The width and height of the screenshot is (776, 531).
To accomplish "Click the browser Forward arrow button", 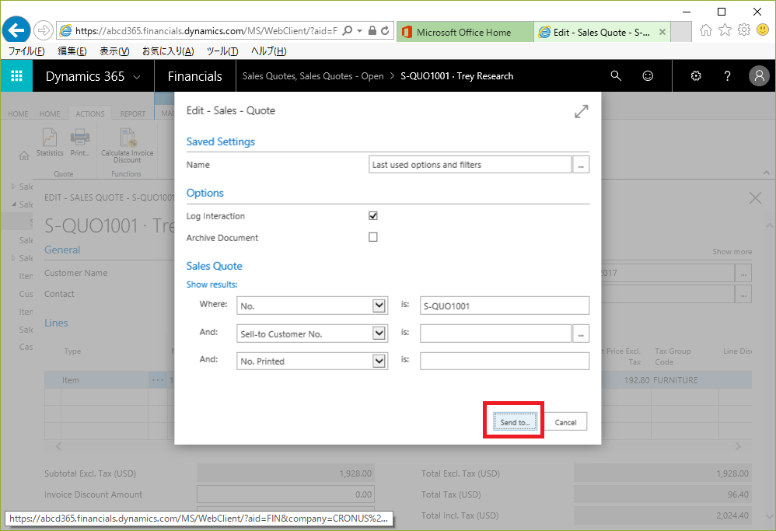I will coord(44,30).
